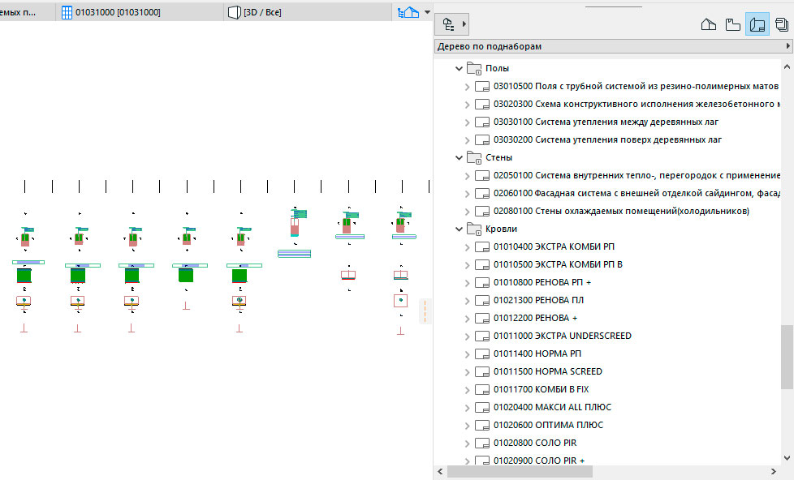The height and width of the screenshot is (480, 794).
Task: Select the Layout Book navigator icon
Action: (757, 24)
